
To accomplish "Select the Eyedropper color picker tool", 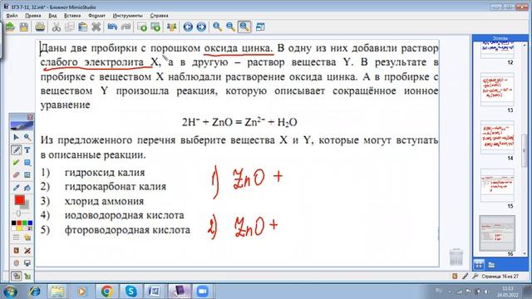I will 16,188.
